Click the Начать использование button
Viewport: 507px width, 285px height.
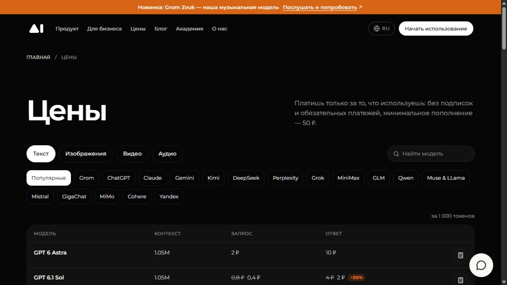(436, 28)
